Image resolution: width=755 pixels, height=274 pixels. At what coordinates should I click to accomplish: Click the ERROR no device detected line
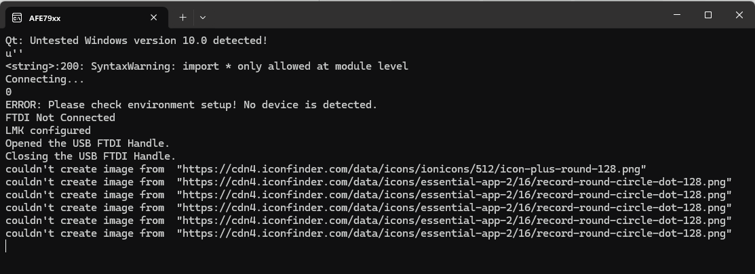[191, 105]
